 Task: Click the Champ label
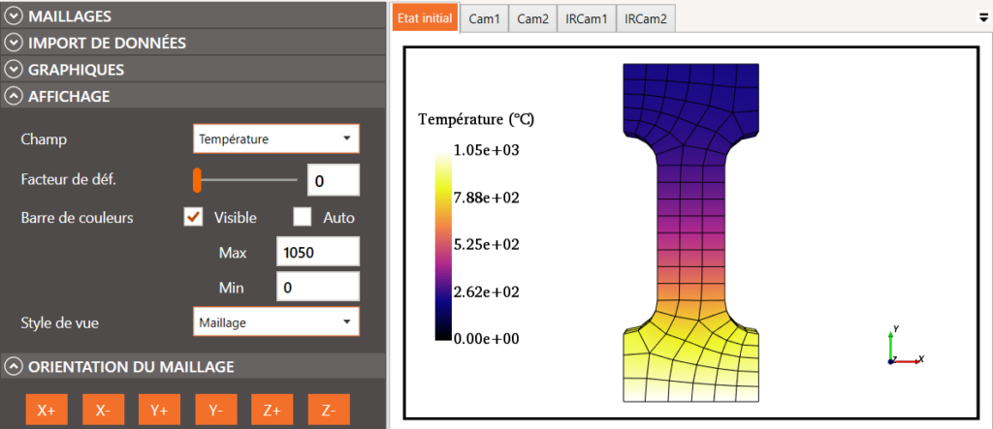click(x=44, y=139)
